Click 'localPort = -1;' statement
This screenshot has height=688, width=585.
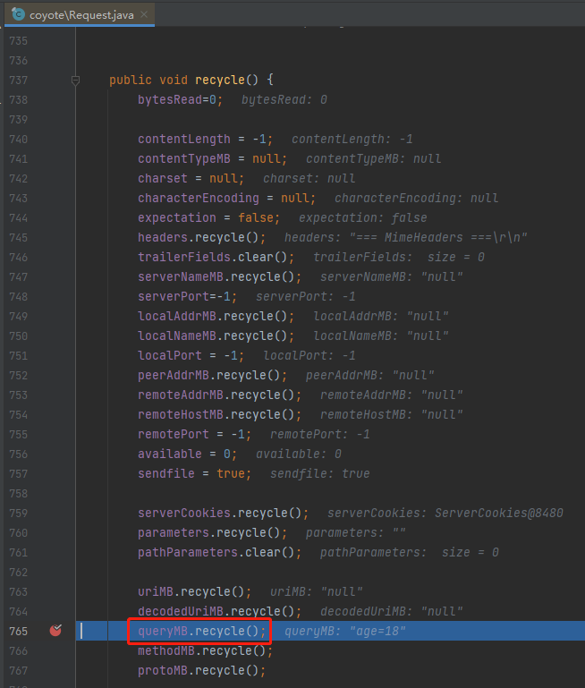coord(191,355)
